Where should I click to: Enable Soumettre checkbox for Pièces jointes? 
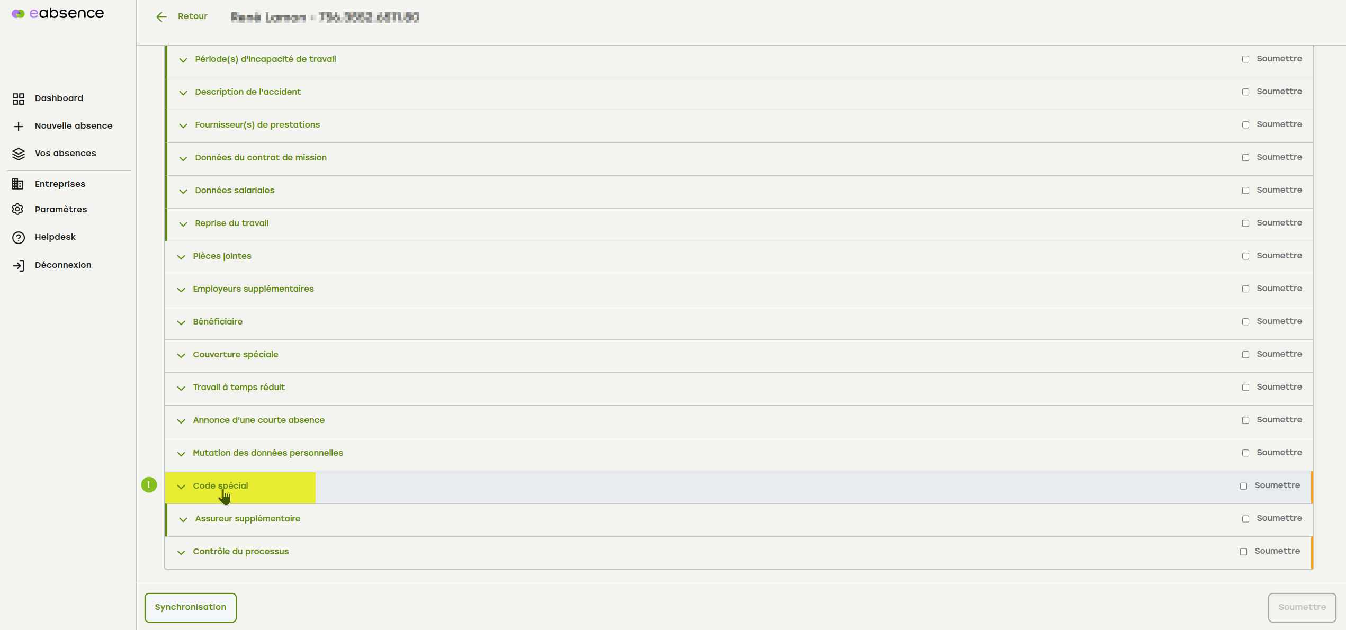(x=1245, y=256)
